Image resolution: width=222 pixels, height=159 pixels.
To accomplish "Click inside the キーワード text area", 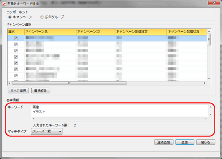I will [x=120, y=111].
